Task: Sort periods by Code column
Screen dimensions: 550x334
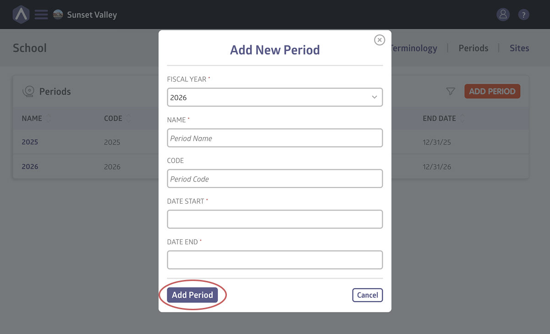Action: 129,119
